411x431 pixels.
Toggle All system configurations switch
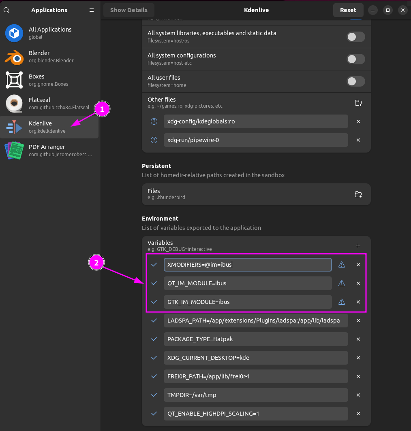point(355,59)
